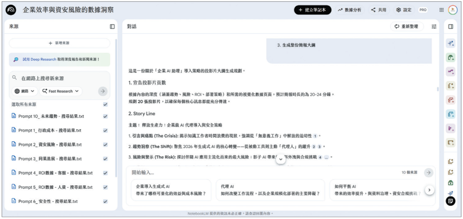Open chat settings sliders icon
The height and width of the screenshot is (219, 463).
click(434, 27)
